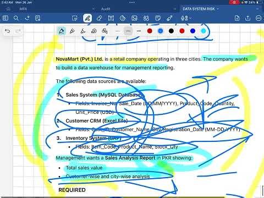
Task: Choose the brush pen style
Action: [83, 31]
